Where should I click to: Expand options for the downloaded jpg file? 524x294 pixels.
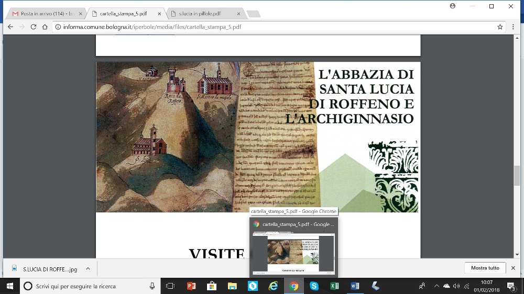click(88, 269)
